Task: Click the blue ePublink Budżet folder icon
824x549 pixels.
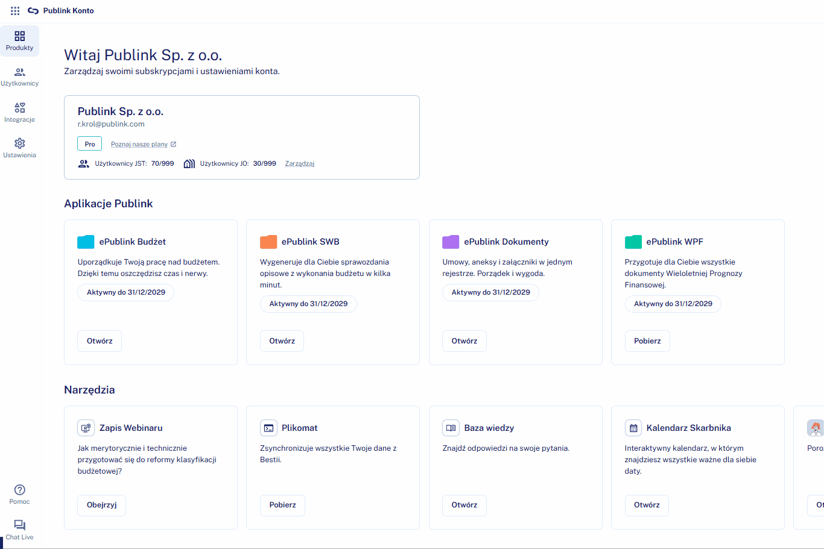Action: [86, 242]
